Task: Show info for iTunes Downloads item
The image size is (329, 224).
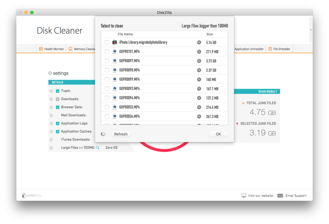Action: point(51,140)
